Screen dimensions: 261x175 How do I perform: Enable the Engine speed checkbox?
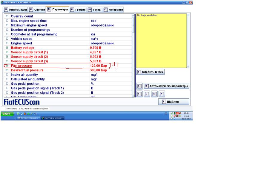(x=7, y=43)
